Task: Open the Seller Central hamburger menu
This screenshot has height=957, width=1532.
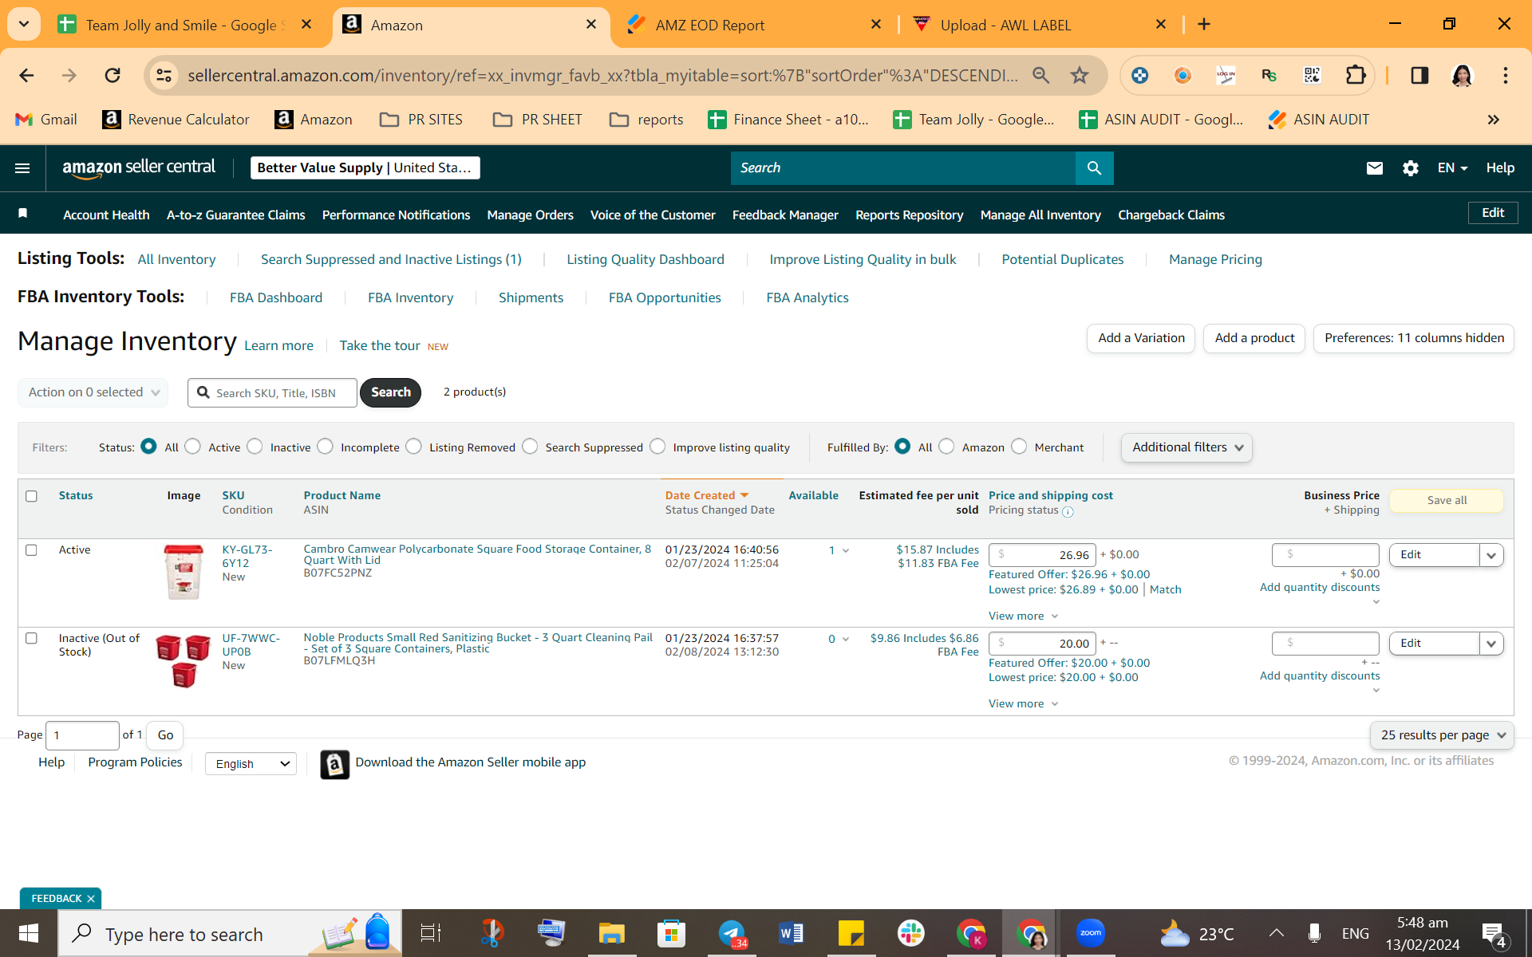Action: (22, 168)
